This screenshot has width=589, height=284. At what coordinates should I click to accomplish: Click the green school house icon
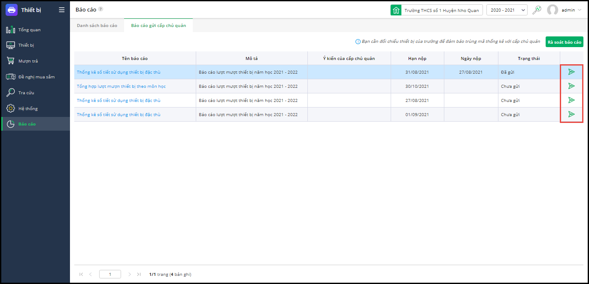coord(396,10)
